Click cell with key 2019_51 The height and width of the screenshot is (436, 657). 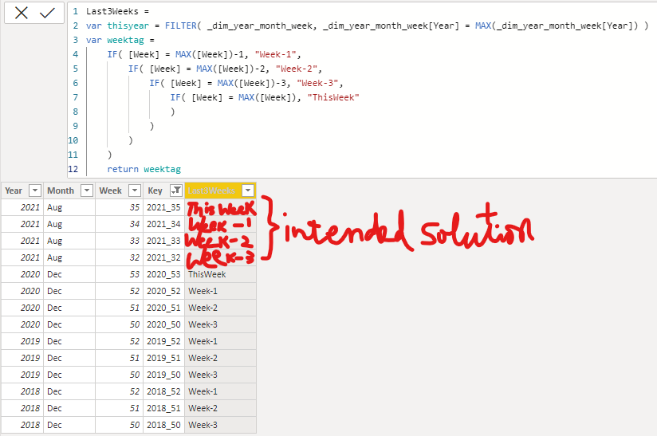pyautogui.click(x=163, y=358)
